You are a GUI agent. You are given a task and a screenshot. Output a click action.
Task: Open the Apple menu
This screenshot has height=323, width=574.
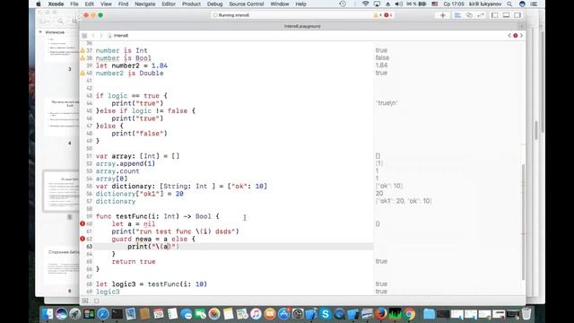[38, 4]
